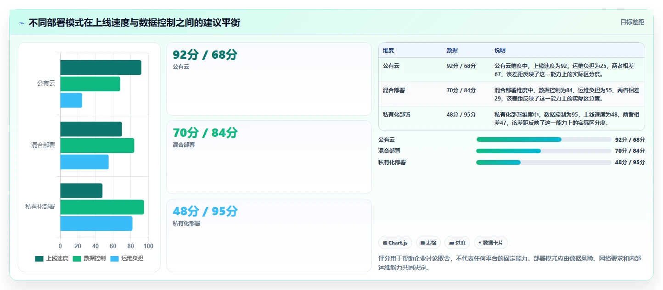Click the 48分 / 95分 progress value label
The width and height of the screenshot is (663, 290).
point(630,162)
